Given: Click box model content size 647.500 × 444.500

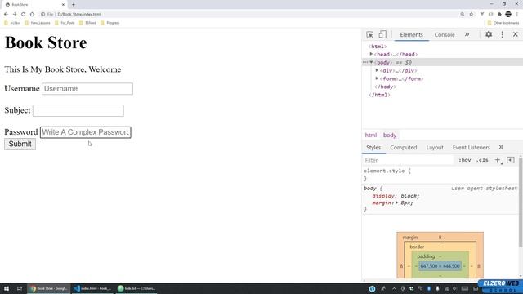Looking at the screenshot, I should pos(440,266).
